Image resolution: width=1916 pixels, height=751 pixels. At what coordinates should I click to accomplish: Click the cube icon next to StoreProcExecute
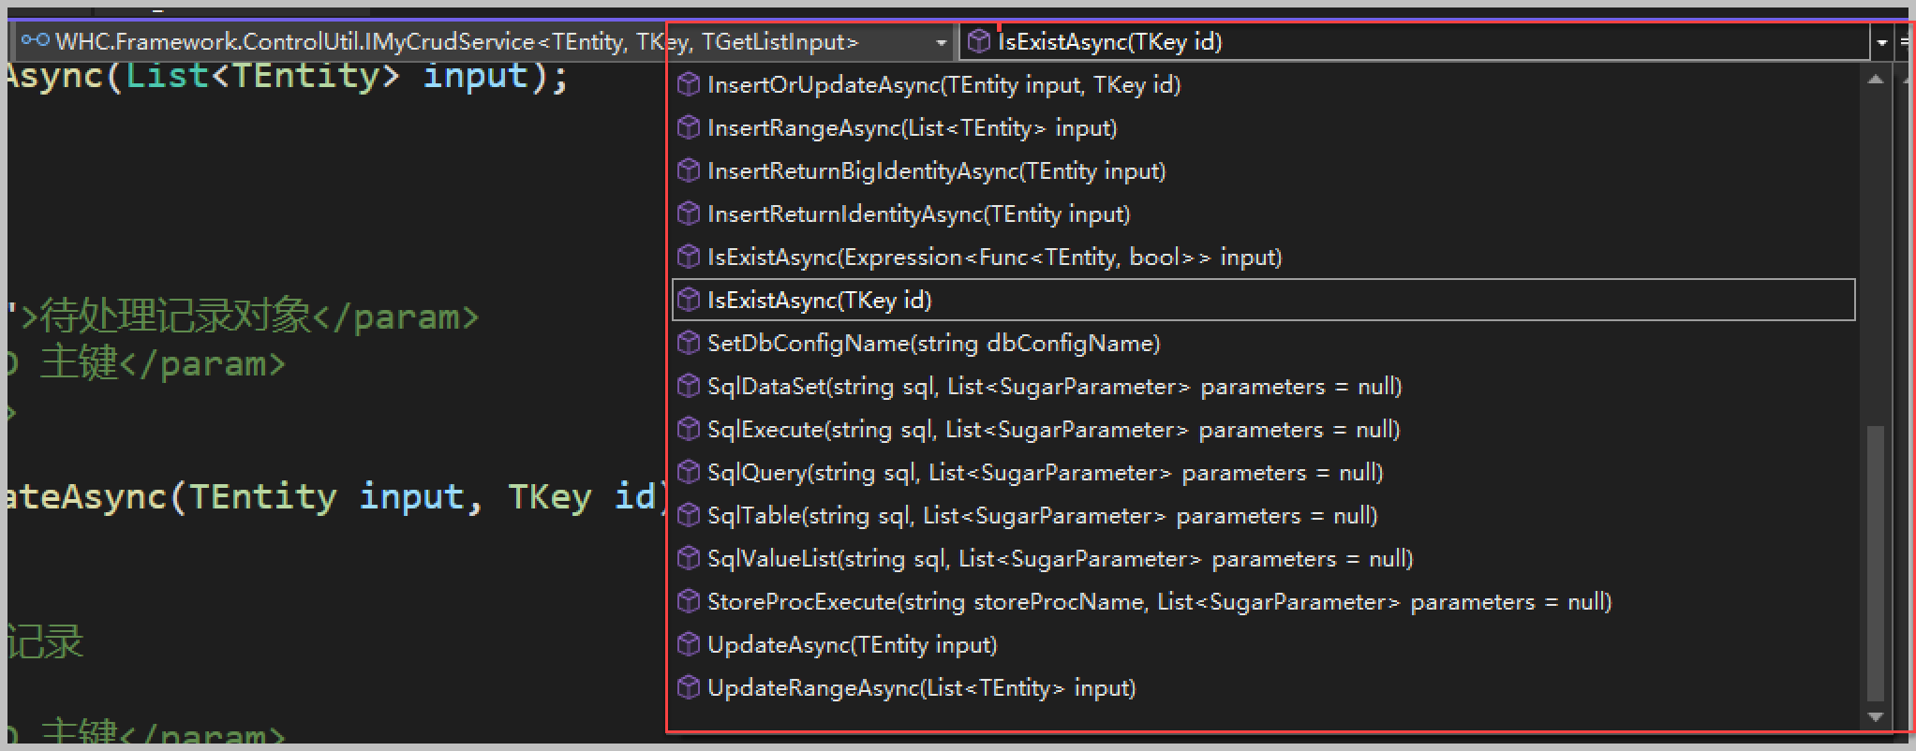pyautogui.click(x=689, y=602)
